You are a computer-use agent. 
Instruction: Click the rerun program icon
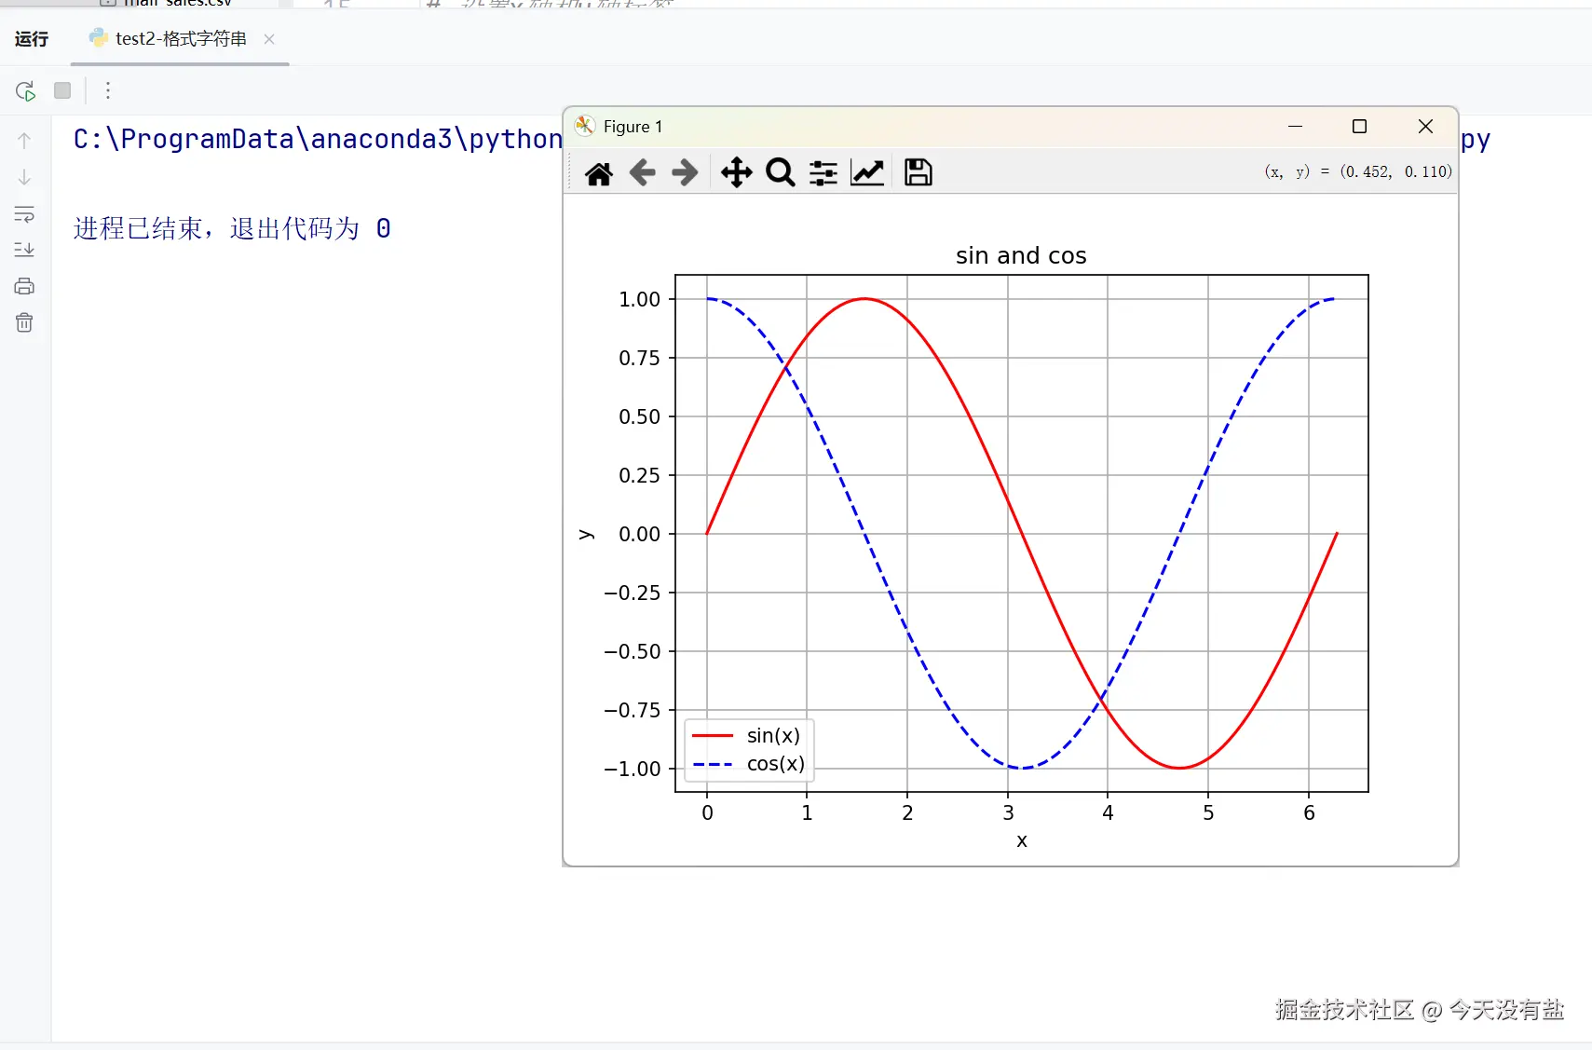pos(25,90)
